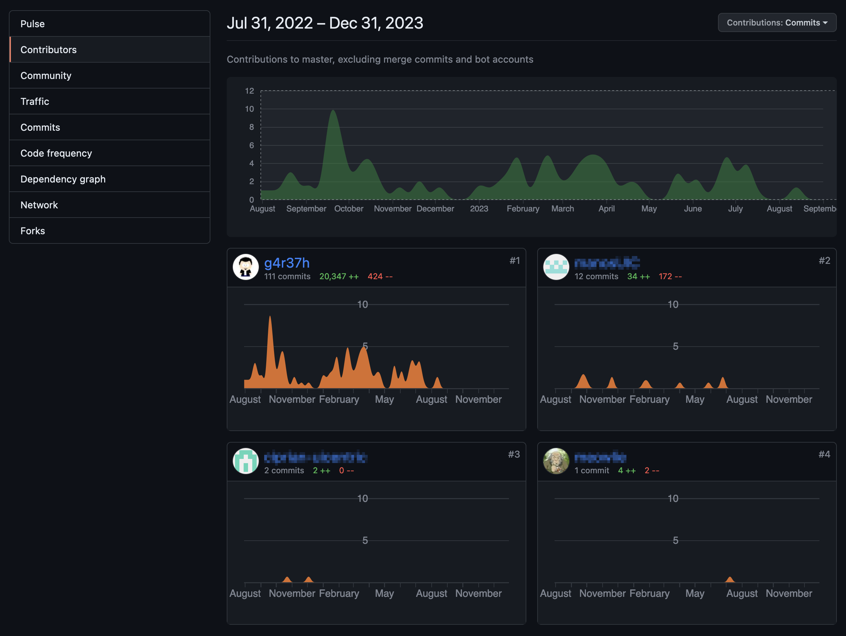Image resolution: width=846 pixels, height=636 pixels.
Task: Open the Pulse insights page
Action: point(32,24)
